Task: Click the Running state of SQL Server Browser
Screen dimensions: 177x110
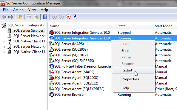Action: (124, 95)
